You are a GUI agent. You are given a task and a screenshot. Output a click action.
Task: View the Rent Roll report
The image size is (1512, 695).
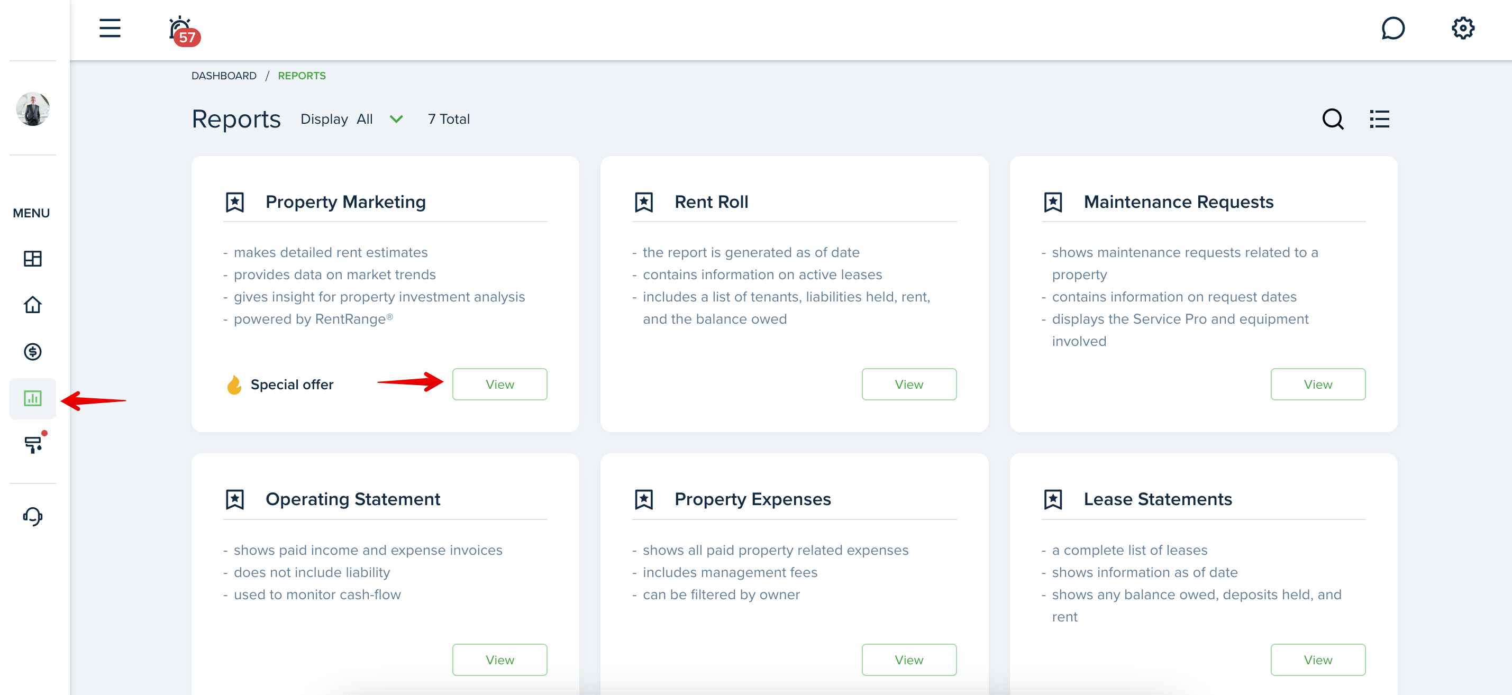908,385
